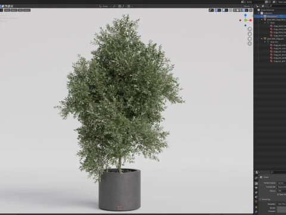Select the highlighted object row in outliner
This screenshot has height=215, width=286.
tap(270, 16)
